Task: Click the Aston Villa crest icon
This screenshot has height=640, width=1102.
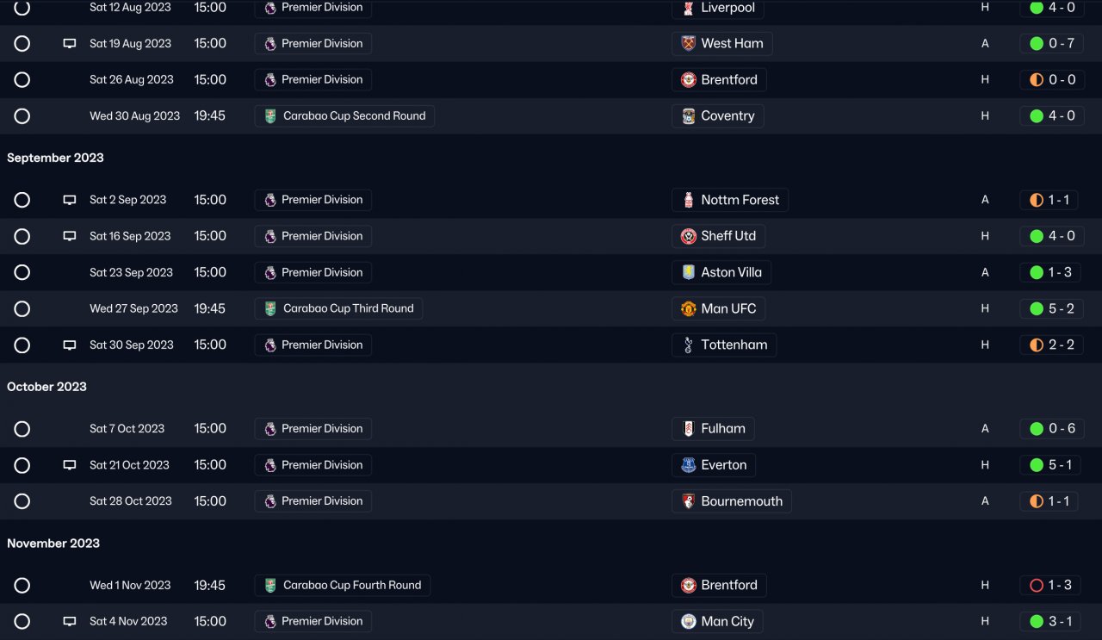Action: pyautogui.click(x=688, y=272)
